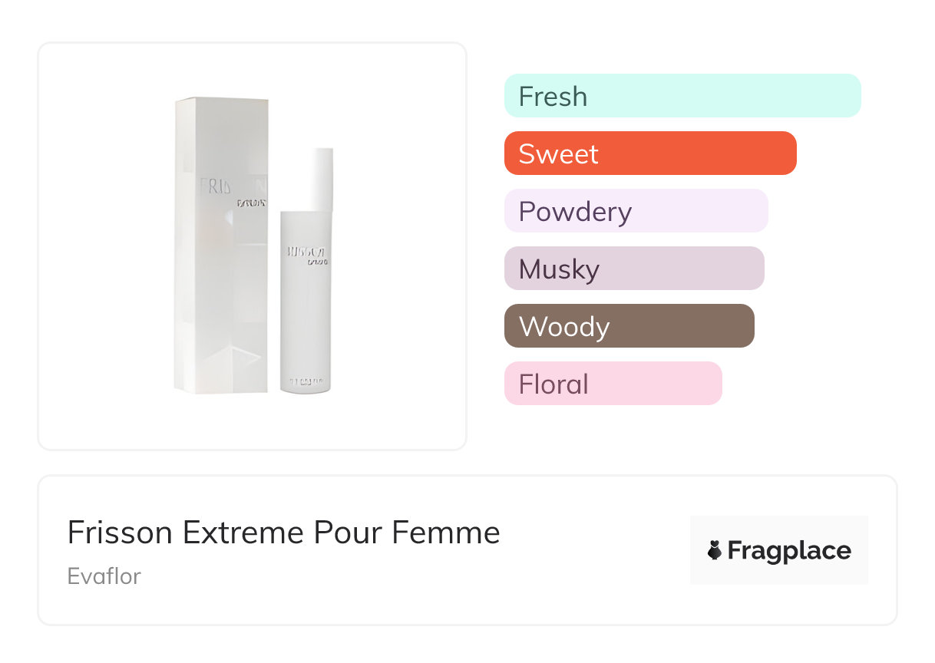This screenshot has height=663, width=935.
Task: Select the Fresh accord bar
Action: pyautogui.click(x=682, y=96)
